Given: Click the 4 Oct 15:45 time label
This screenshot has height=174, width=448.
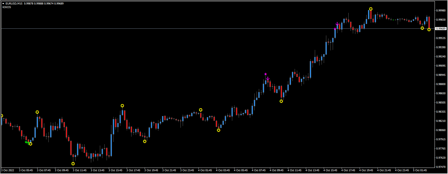Looking at the screenshot, I should [330, 170].
